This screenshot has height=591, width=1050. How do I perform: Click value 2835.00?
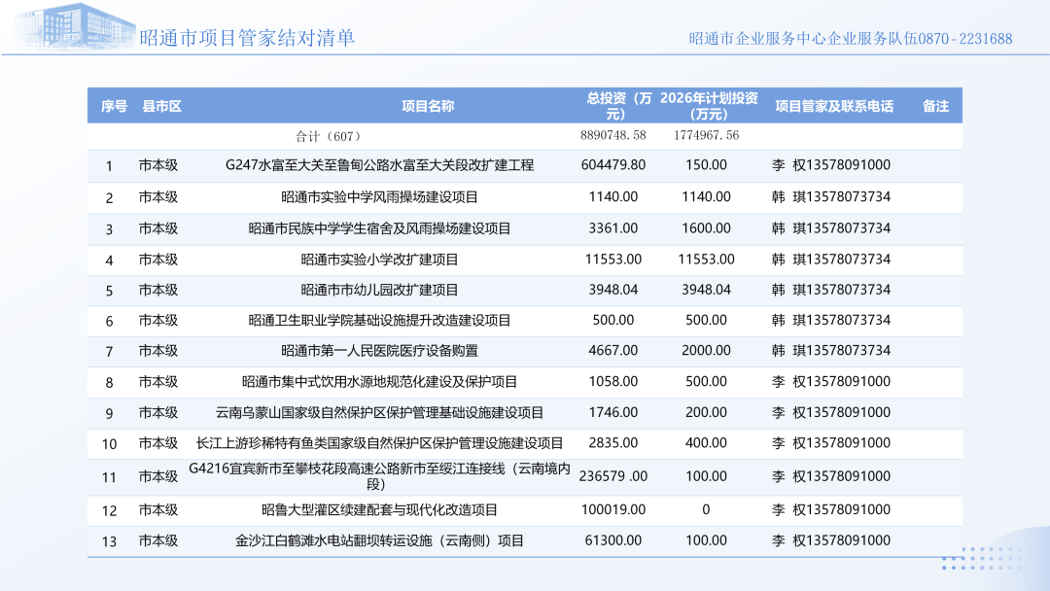coord(613,443)
